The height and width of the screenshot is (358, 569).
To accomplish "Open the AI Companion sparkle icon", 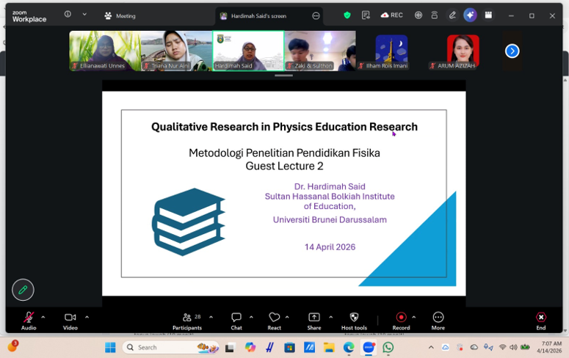I will [470, 15].
